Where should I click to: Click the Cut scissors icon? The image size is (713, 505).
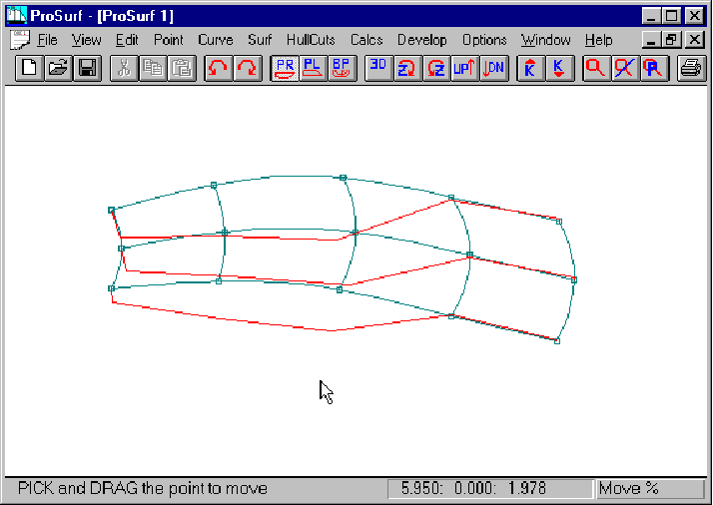(125, 68)
